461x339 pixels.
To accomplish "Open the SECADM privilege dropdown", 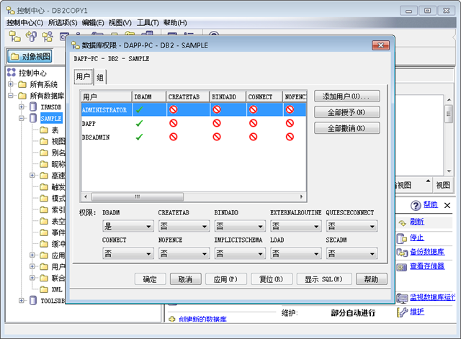I will click(352, 253).
